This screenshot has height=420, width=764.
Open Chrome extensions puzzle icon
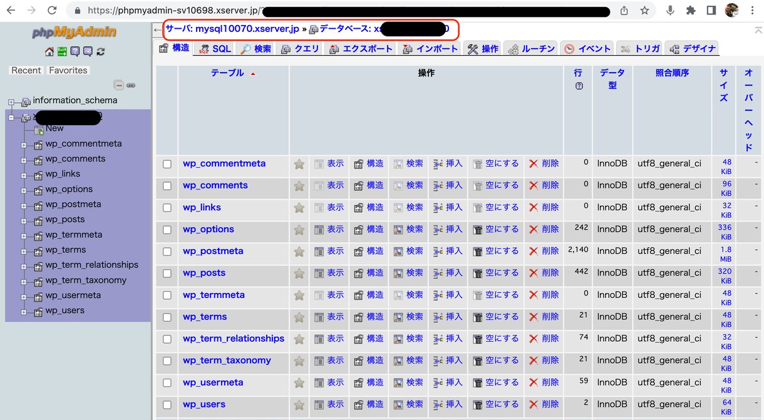[x=691, y=11]
